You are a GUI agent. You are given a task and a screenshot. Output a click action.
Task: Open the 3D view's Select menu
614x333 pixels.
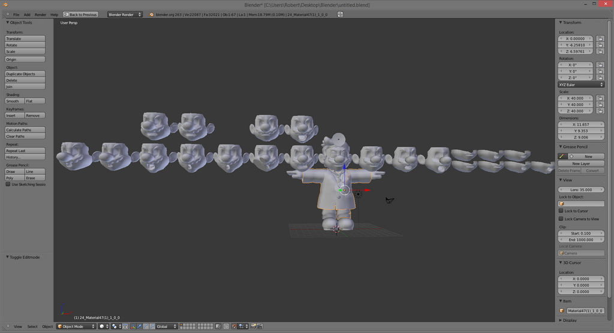coord(32,326)
